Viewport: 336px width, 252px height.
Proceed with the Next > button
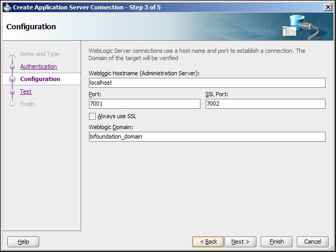pos(240,242)
